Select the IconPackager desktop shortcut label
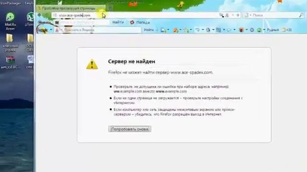The image size is (307, 172). (x=11, y=3)
